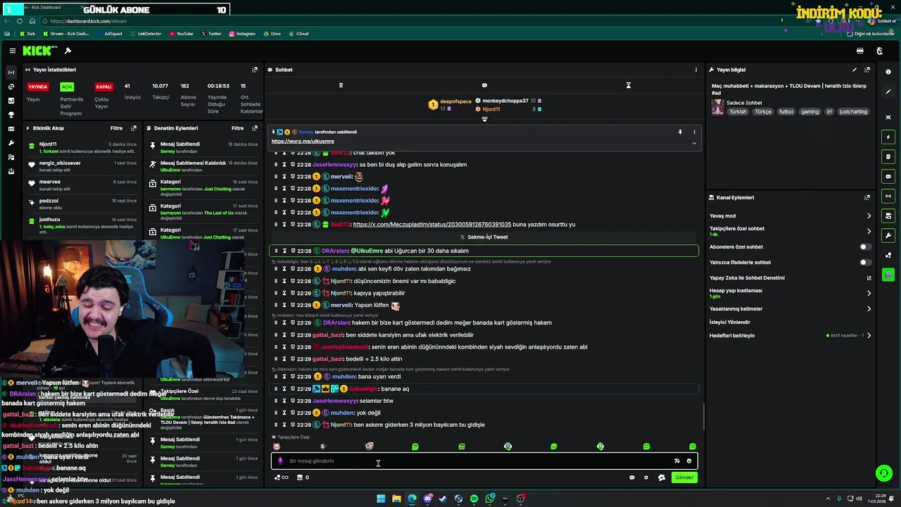
Task: Pop out the Yayın bilgisi panel
Action: [867, 70]
